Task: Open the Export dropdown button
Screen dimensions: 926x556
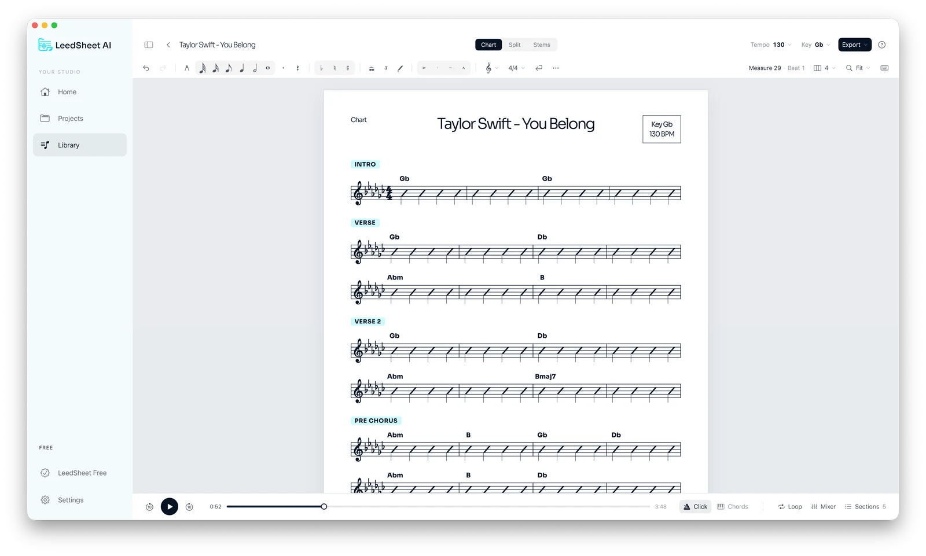Action: coord(855,45)
